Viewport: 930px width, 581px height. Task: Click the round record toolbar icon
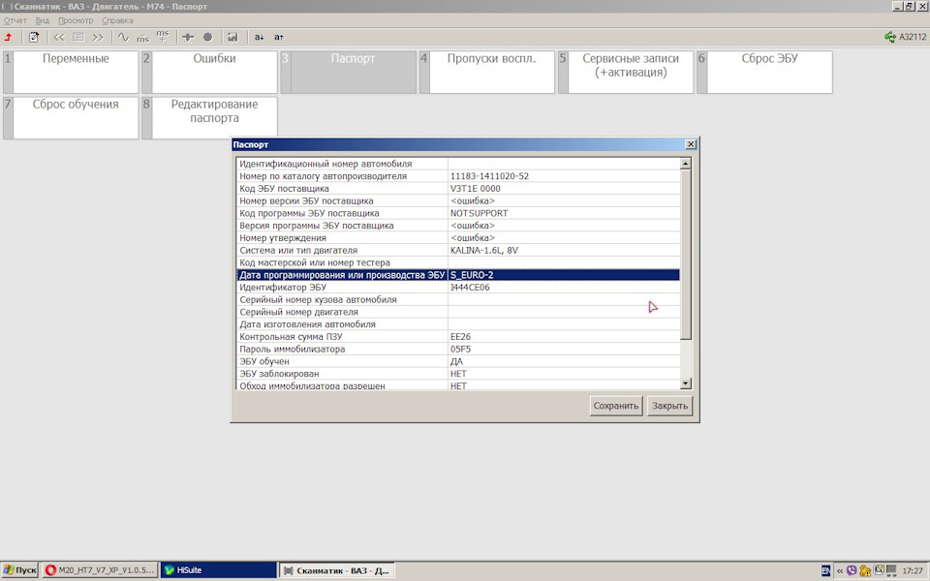[207, 38]
